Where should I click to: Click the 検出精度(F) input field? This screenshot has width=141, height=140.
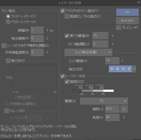pyautogui.click(x=37, y=38)
